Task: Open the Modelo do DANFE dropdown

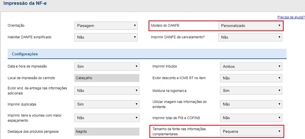Action: pos(250,26)
